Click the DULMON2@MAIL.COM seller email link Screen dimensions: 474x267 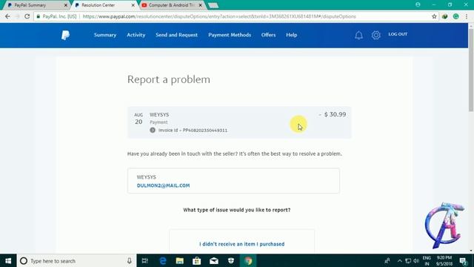click(x=163, y=185)
